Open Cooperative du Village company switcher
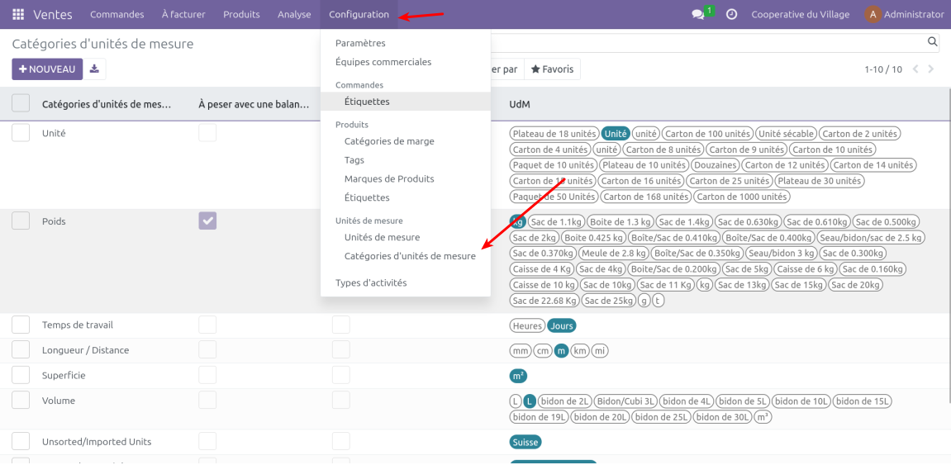 point(799,14)
